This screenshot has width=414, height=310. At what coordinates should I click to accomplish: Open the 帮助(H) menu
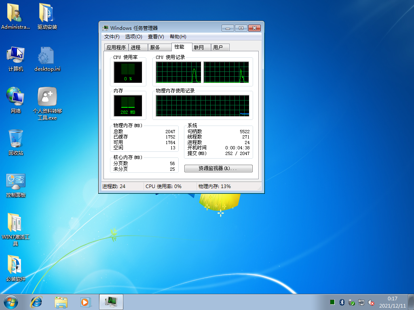pyautogui.click(x=178, y=37)
